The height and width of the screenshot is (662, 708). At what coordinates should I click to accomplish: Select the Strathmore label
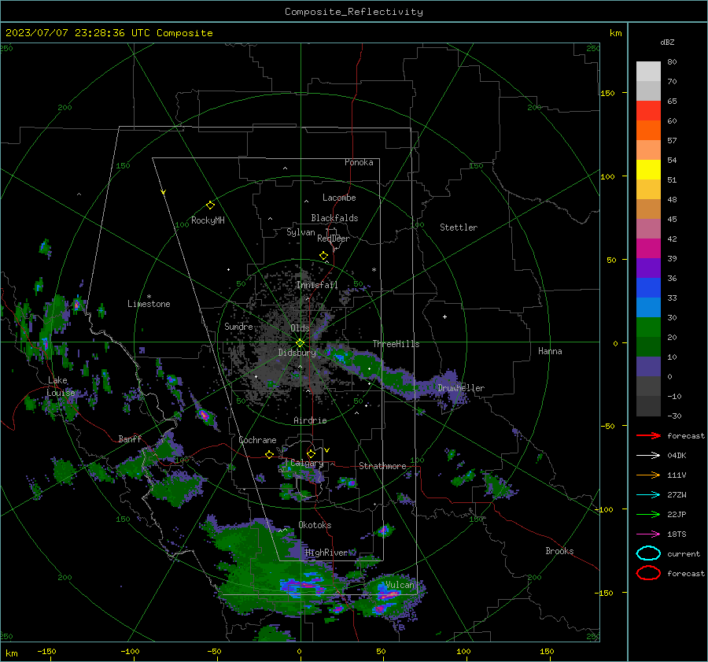[382, 466]
